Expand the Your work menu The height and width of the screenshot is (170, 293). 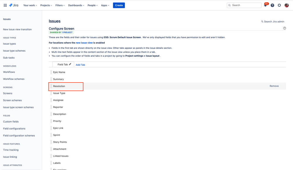pyautogui.click(x=30, y=5)
